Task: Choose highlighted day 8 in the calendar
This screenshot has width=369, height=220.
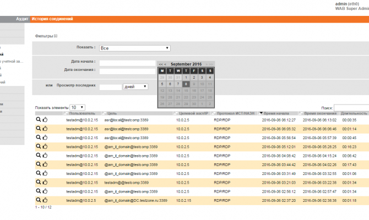Action: coord(186,84)
